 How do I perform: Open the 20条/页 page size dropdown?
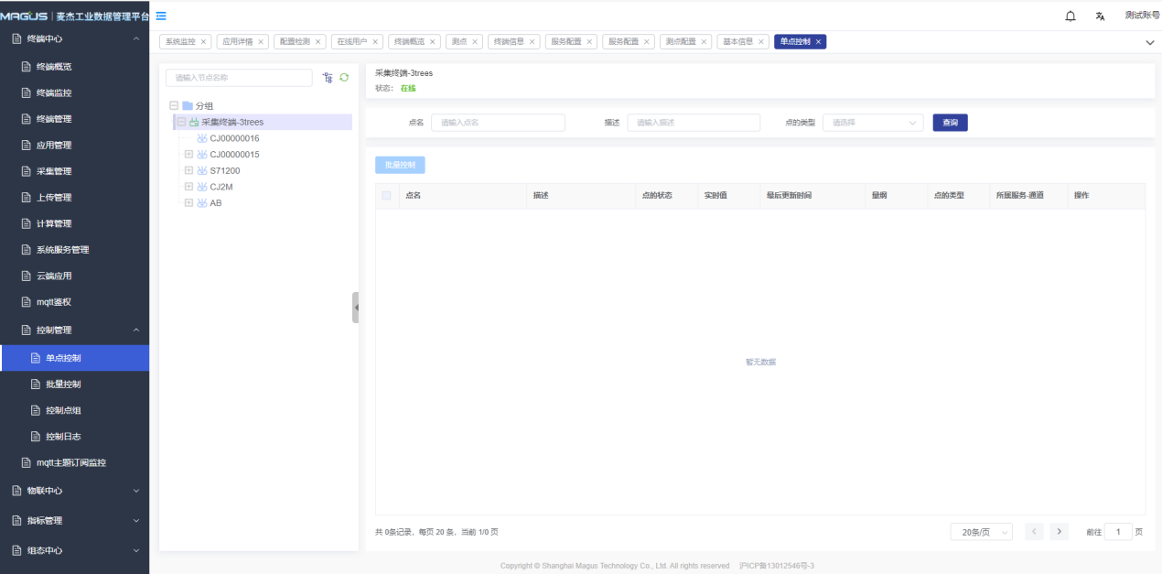[x=981, y=532]
